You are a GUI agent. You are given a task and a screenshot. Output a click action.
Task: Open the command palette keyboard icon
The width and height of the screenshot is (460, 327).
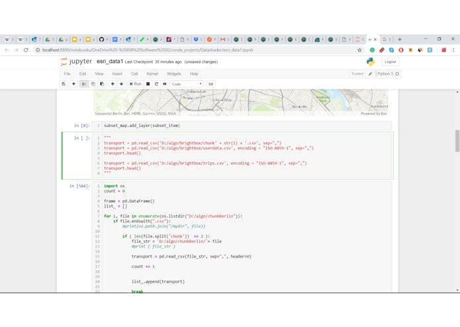coord(210,84)
